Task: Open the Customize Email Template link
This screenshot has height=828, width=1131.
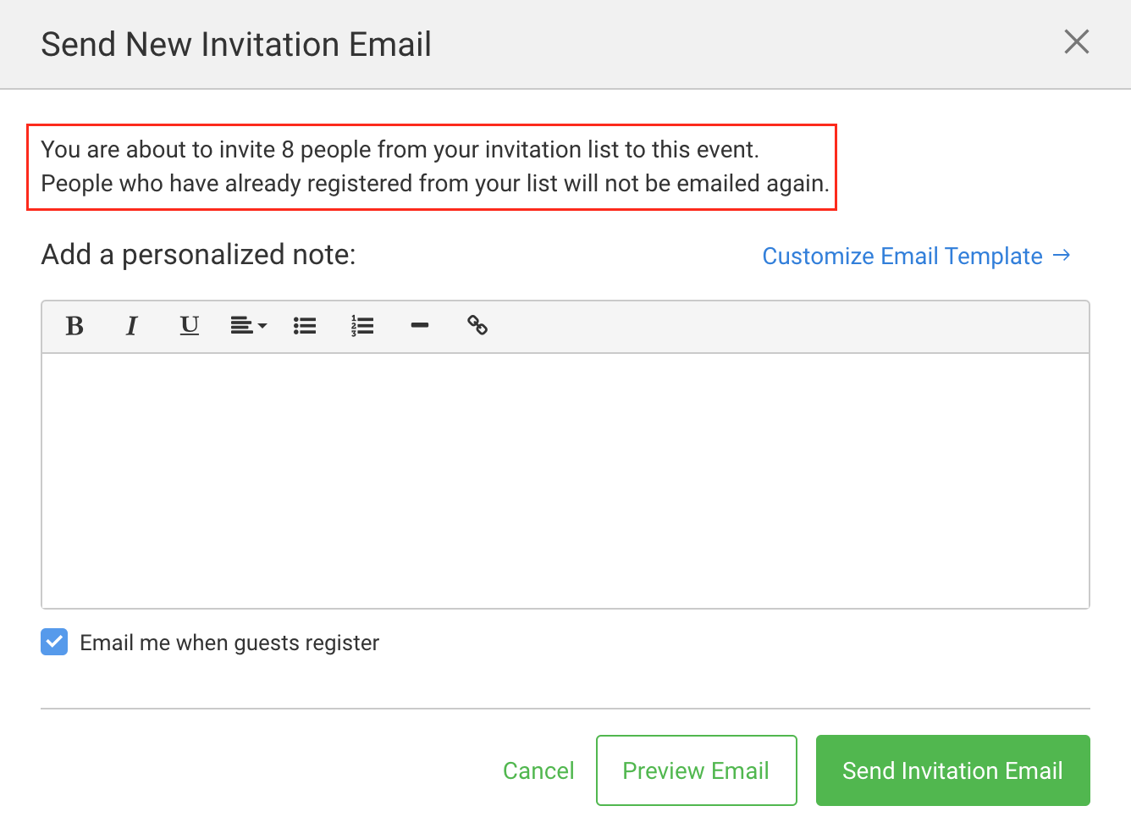Action: pos(902,256)
